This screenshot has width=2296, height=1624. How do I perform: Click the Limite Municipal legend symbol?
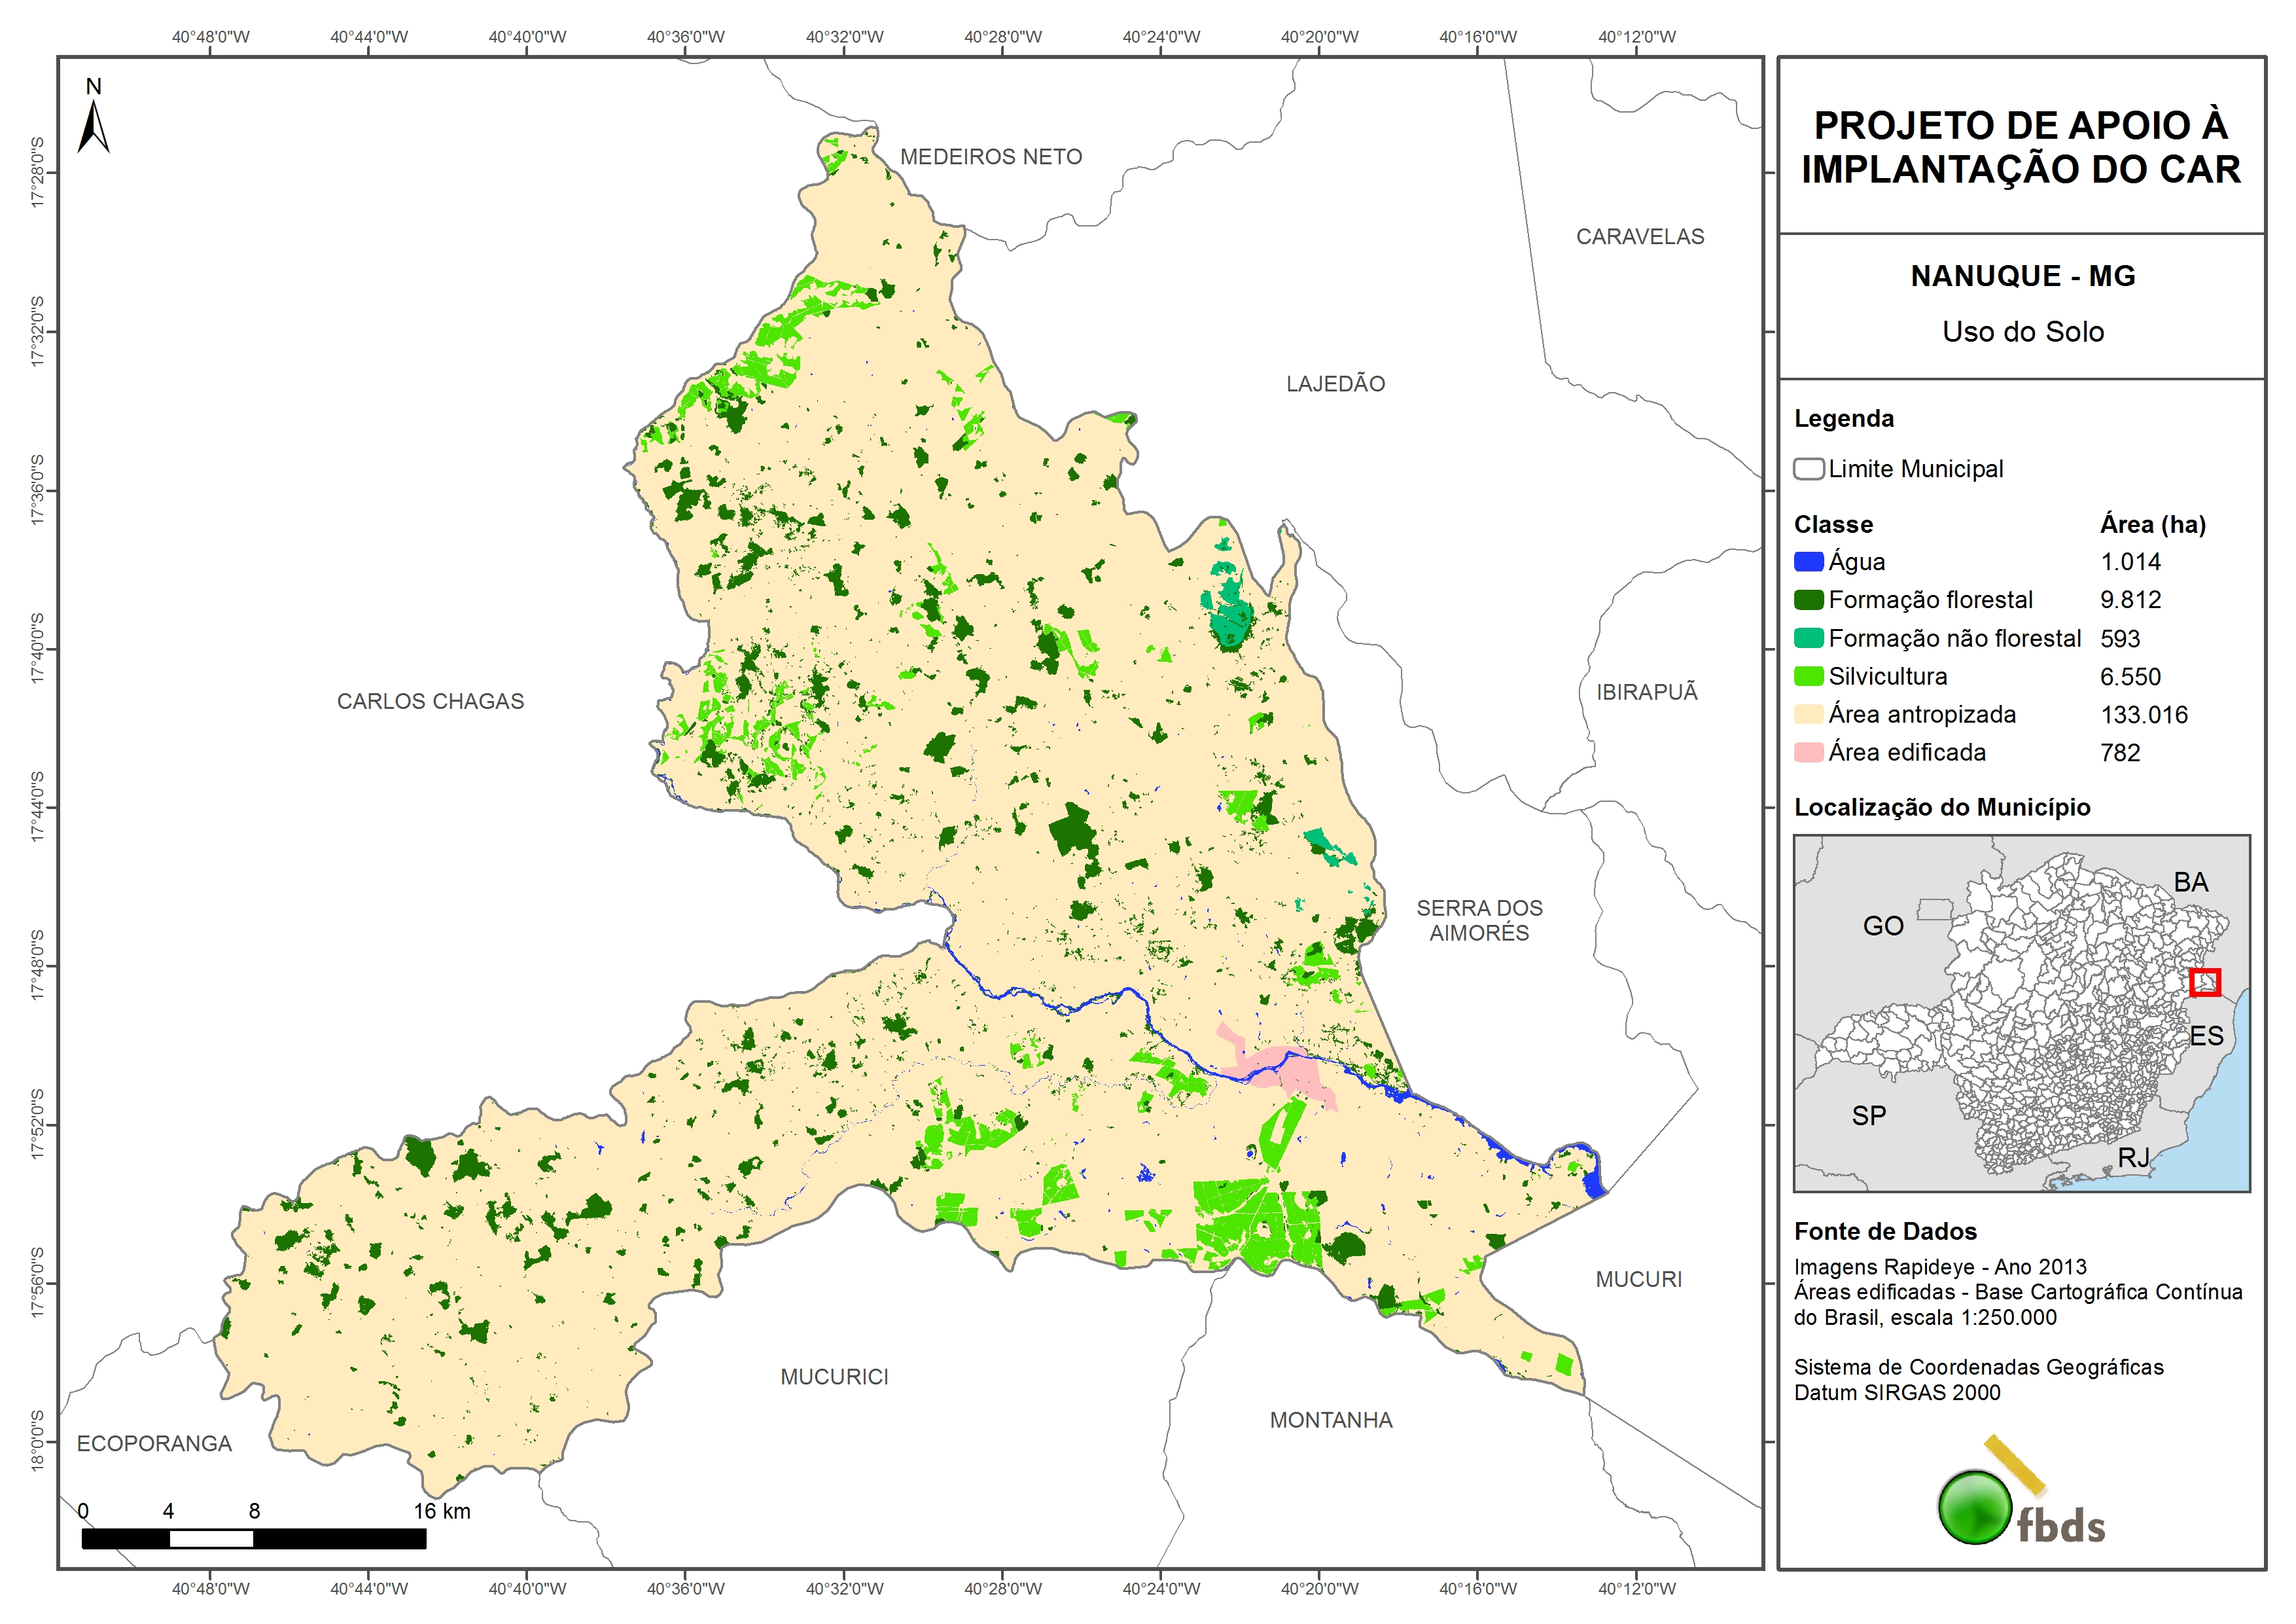pyautogui.click(x=1808, y=469)
